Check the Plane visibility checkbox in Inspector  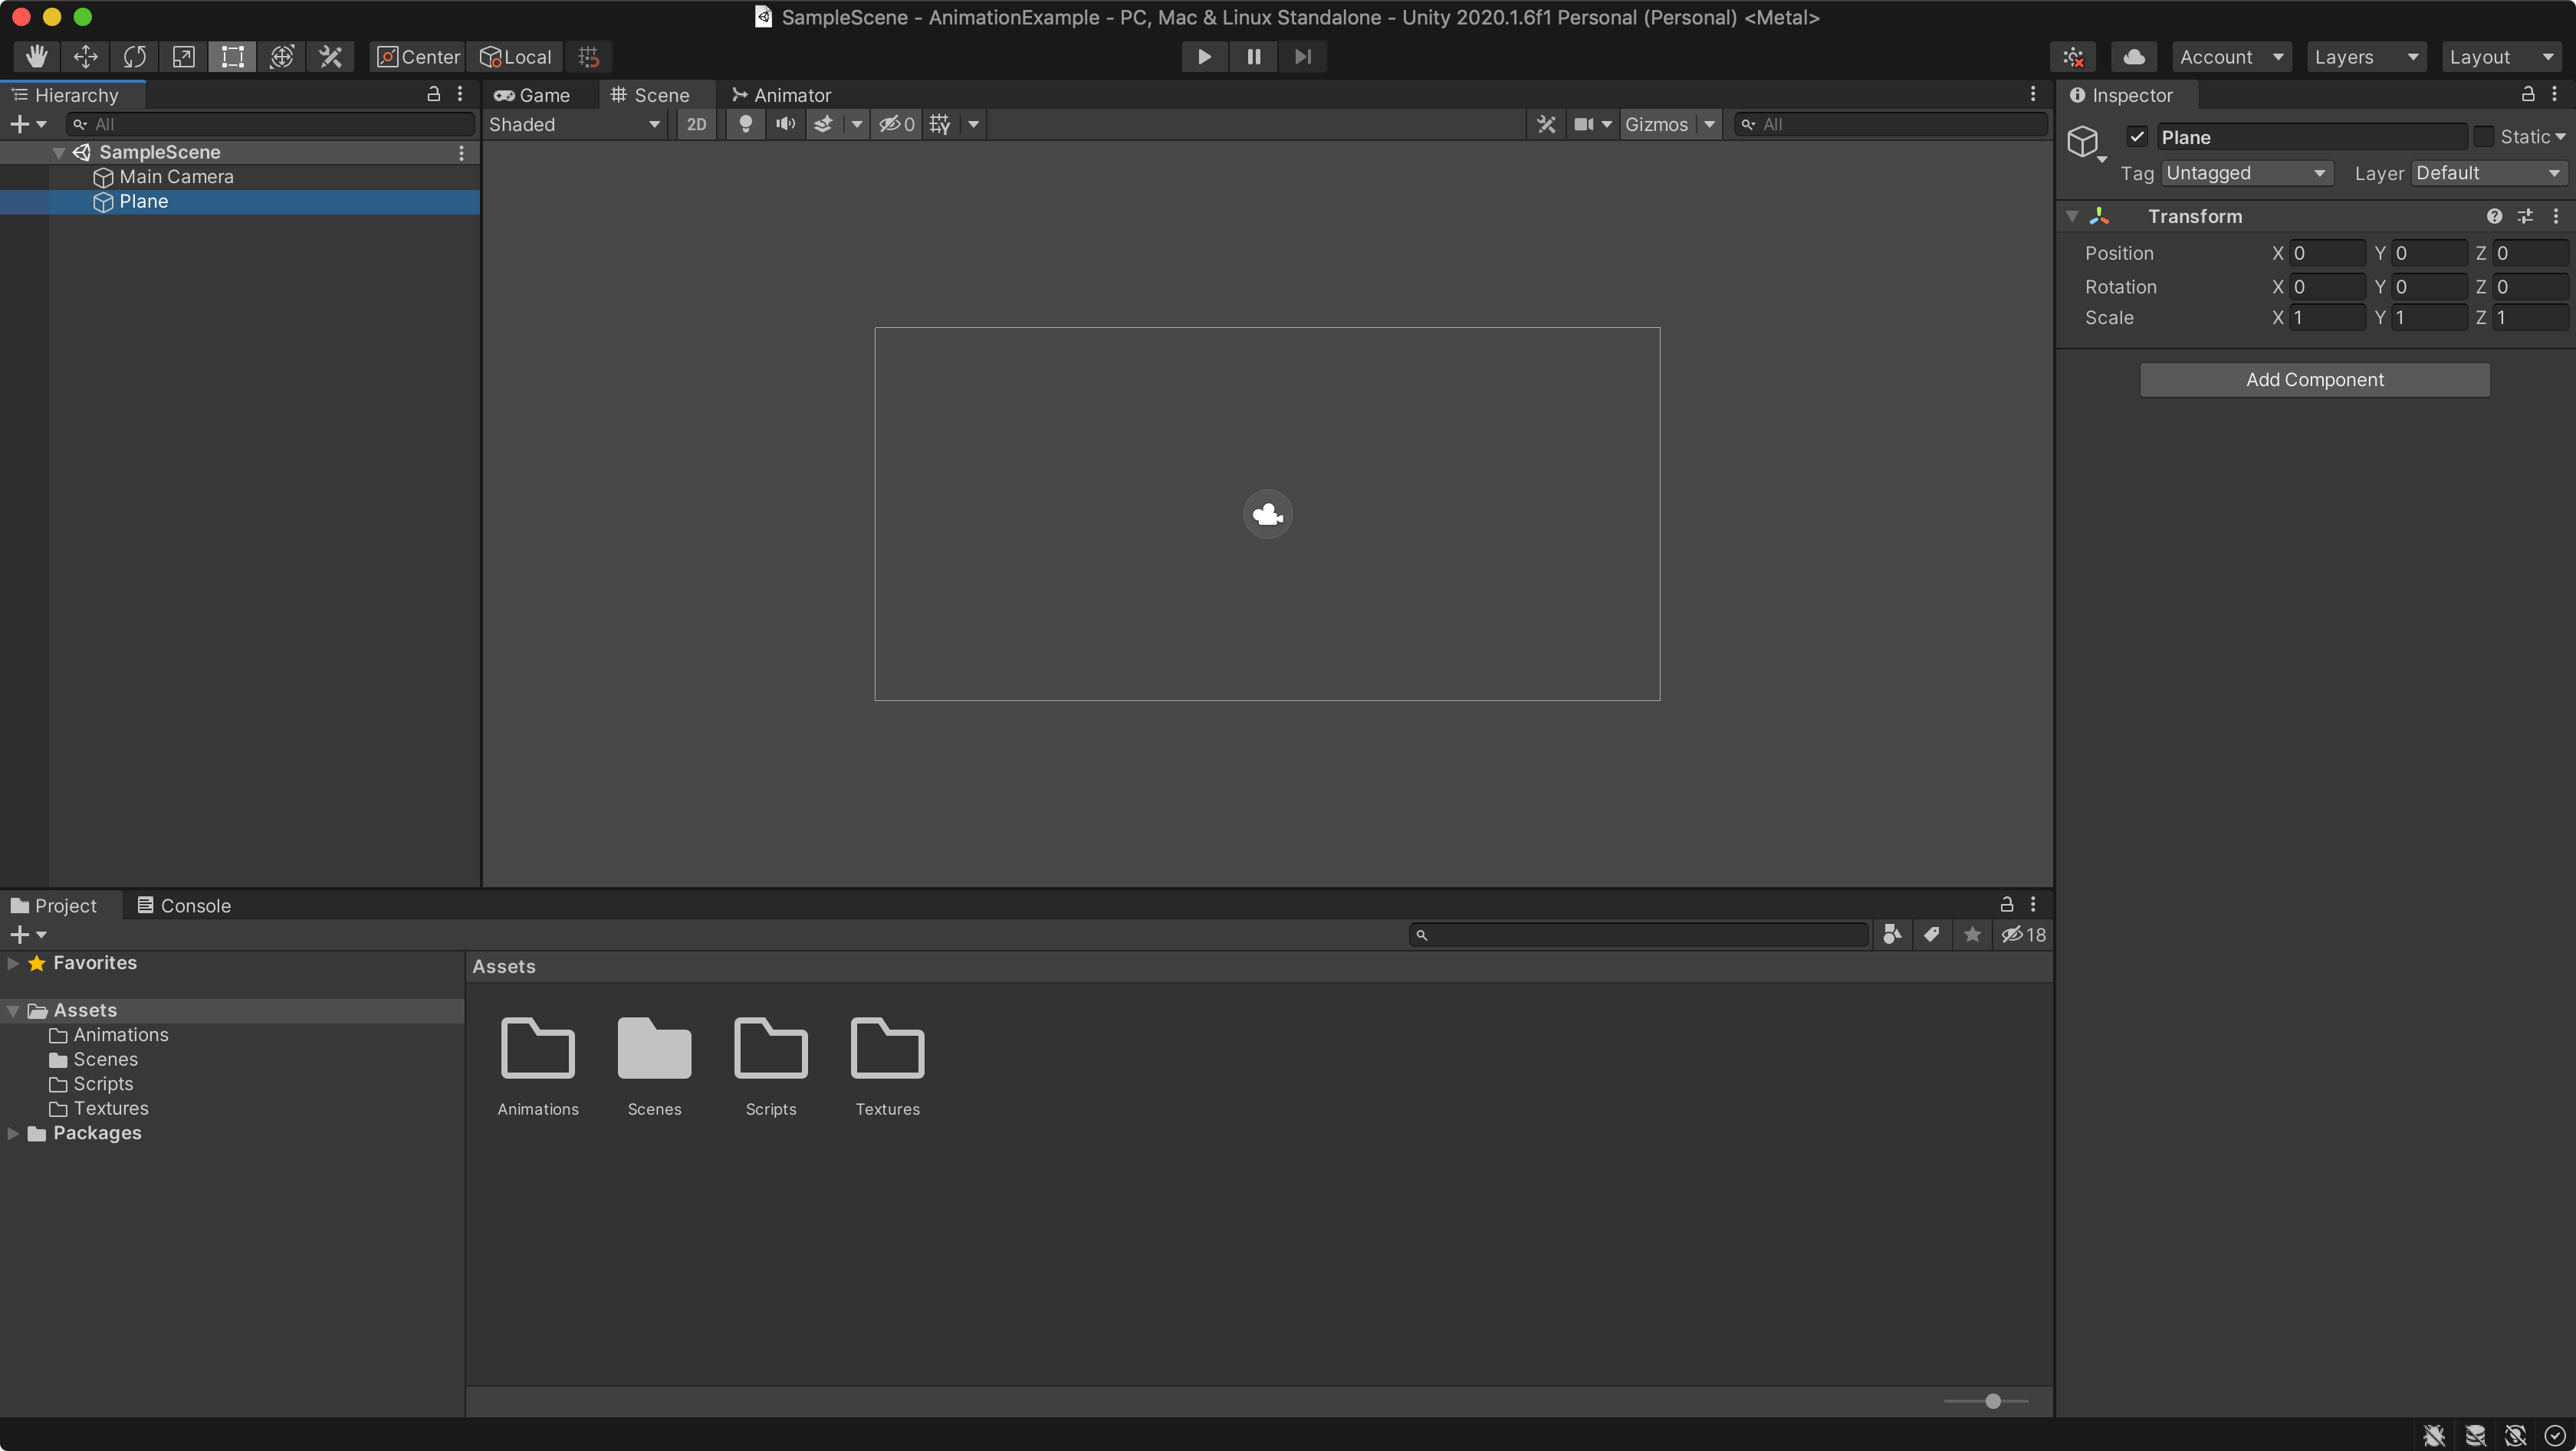coord(2137,136)
